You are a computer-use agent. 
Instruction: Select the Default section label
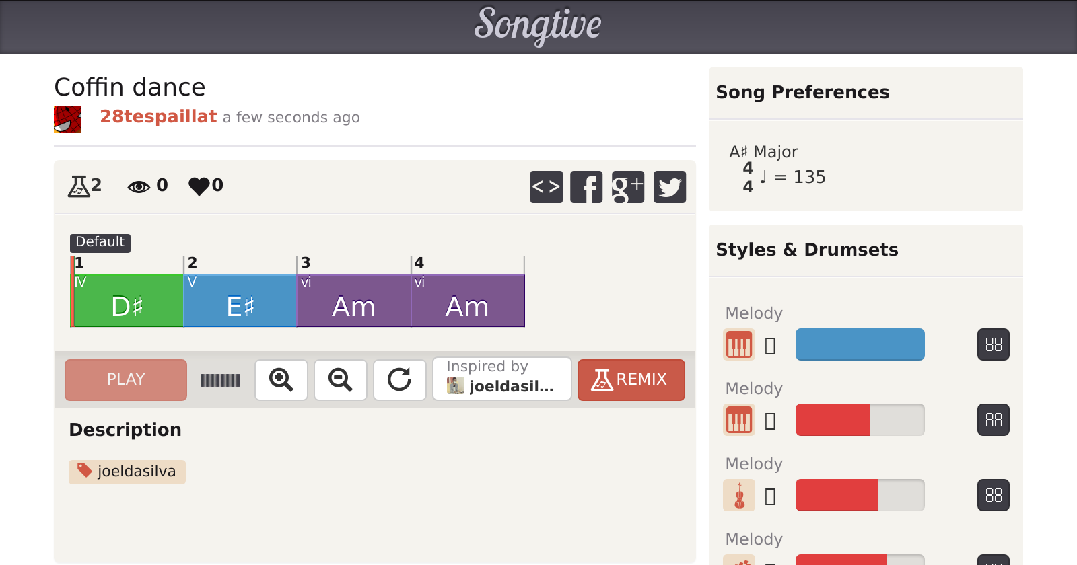(100, 242)
